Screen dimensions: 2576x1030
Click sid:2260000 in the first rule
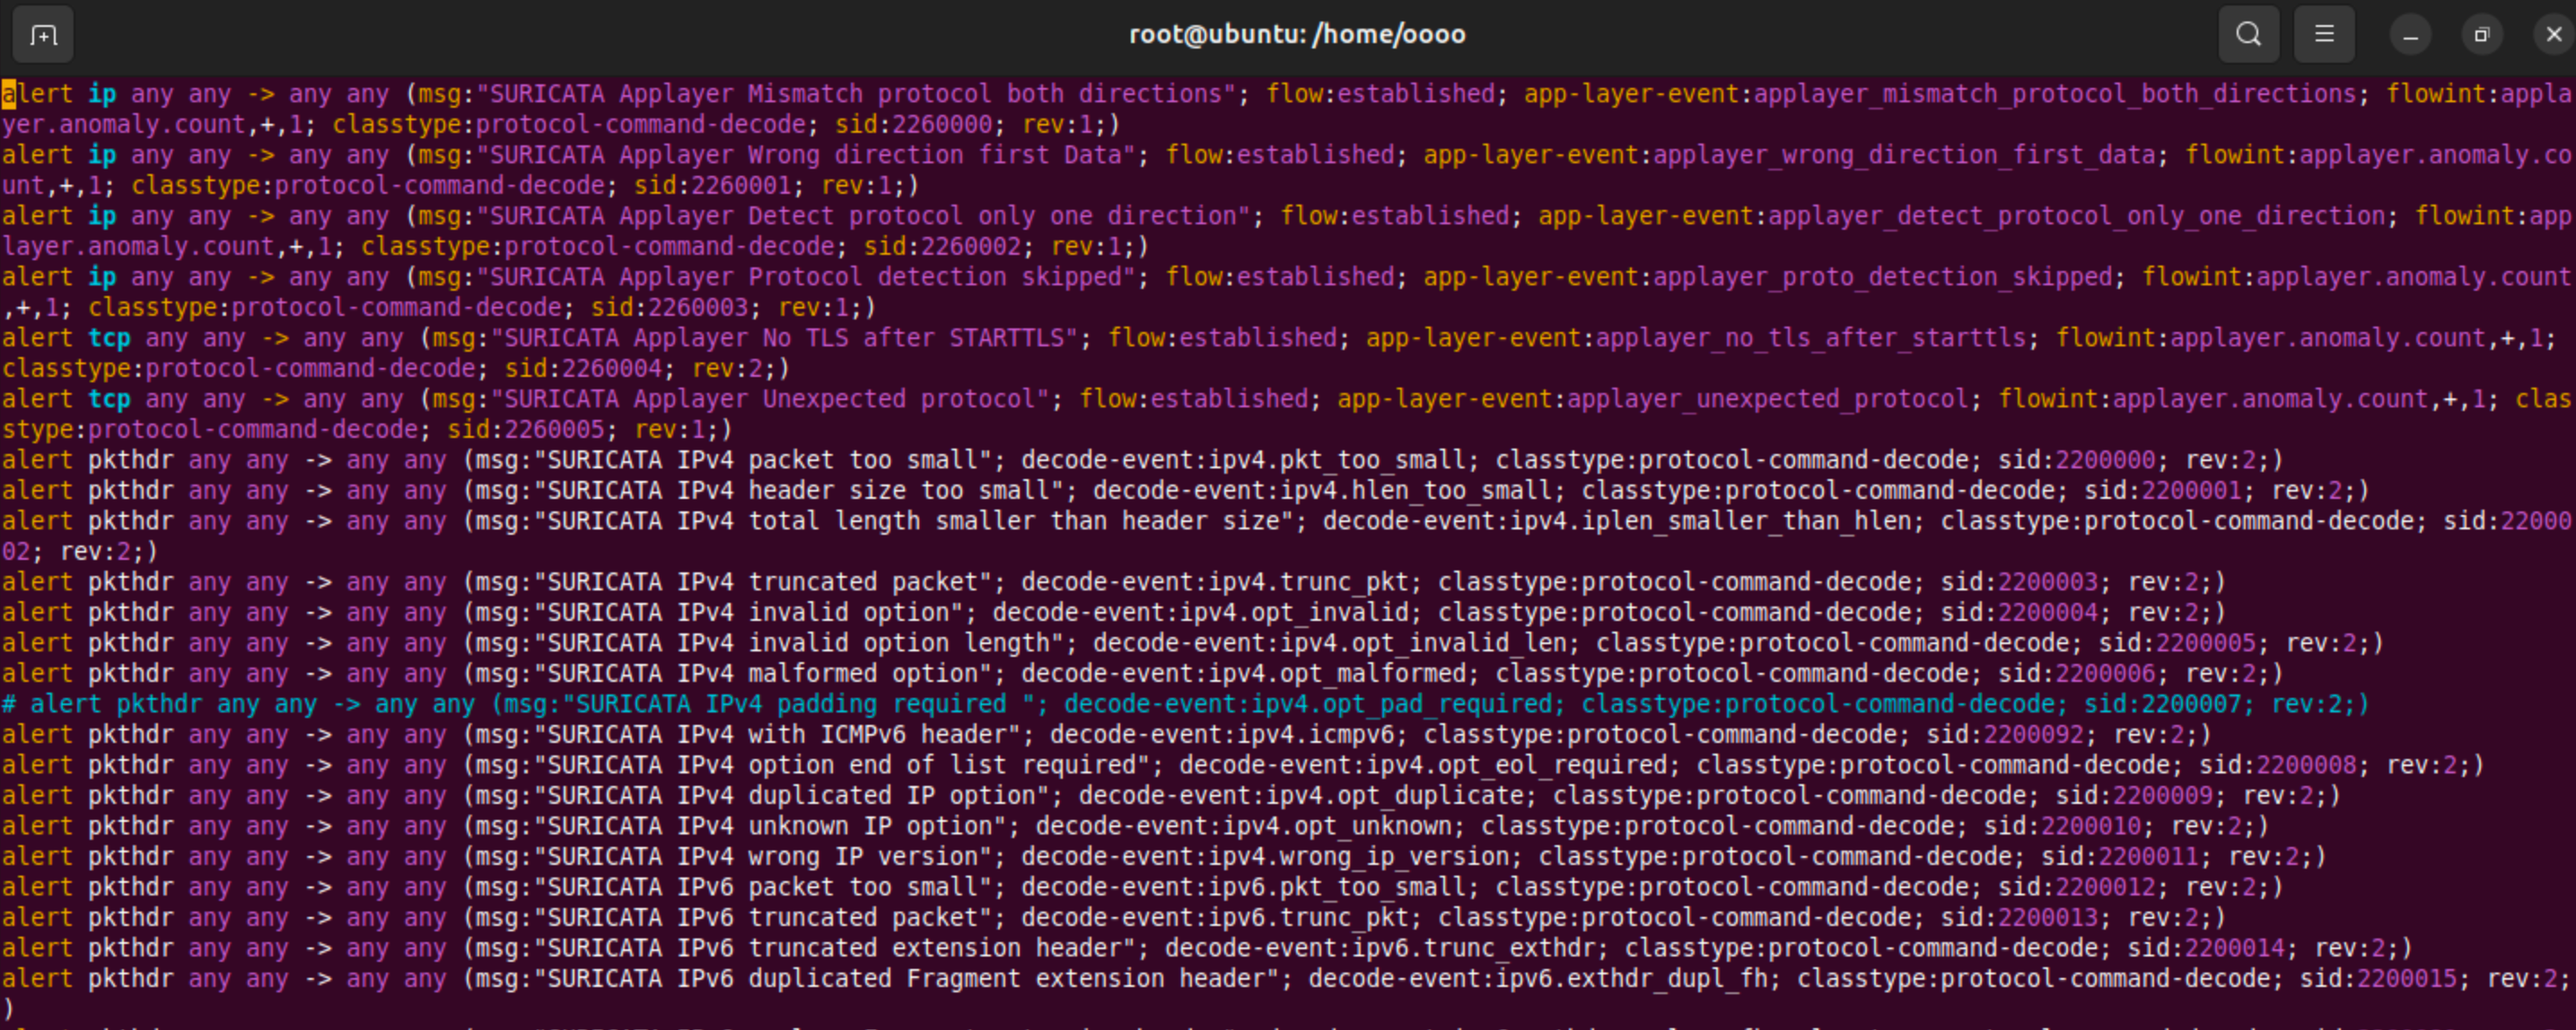point(913,125)
